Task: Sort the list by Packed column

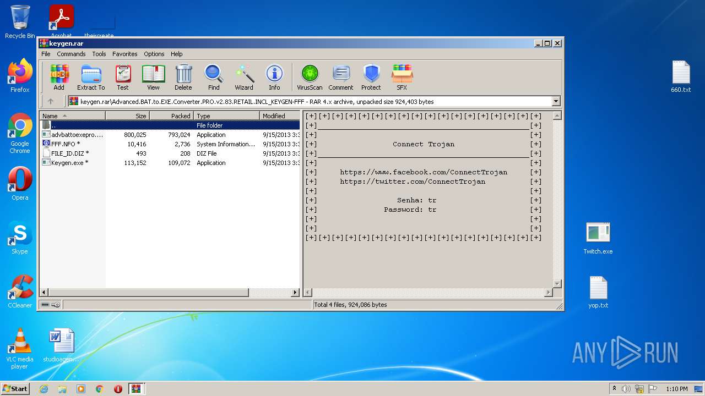Action: [171, 116]
